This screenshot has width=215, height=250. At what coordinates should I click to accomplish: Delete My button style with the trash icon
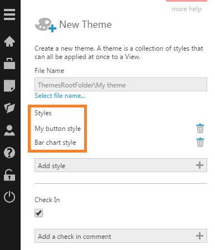pos(200,129)
